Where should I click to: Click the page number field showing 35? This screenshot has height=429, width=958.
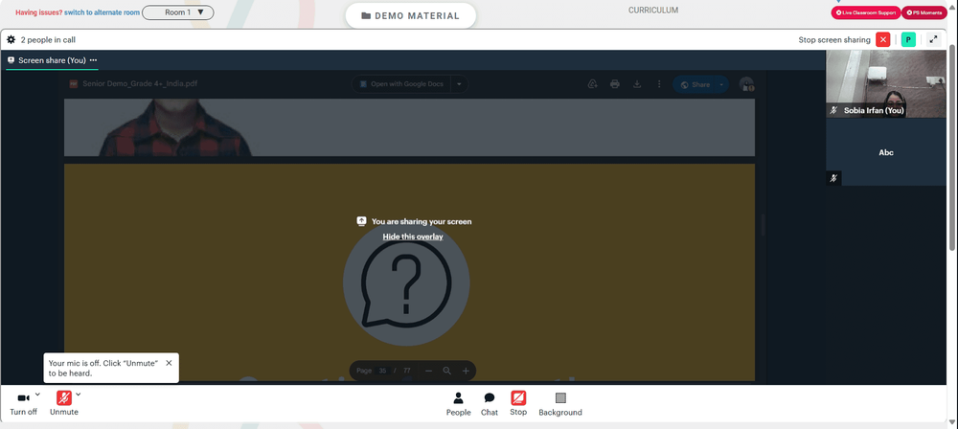382,371
